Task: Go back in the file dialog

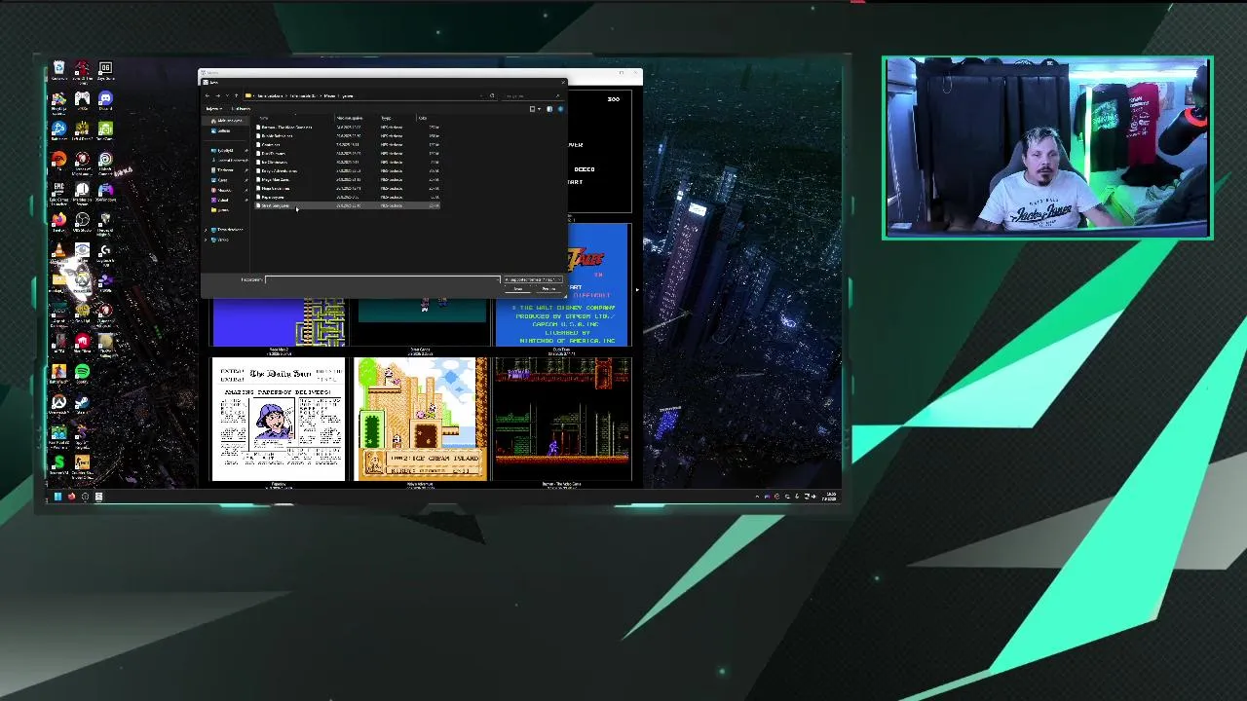Action: point(208,95)
